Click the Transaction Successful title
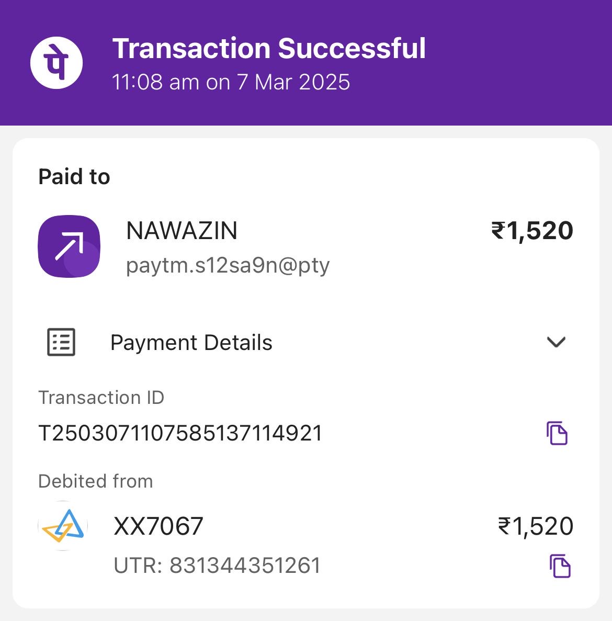 pyautogui.click(x=269, y=48)
